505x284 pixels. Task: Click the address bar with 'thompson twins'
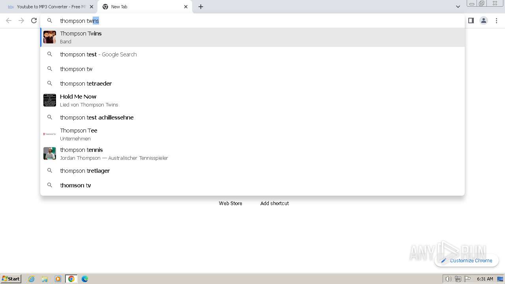click(x=252, y=21)
